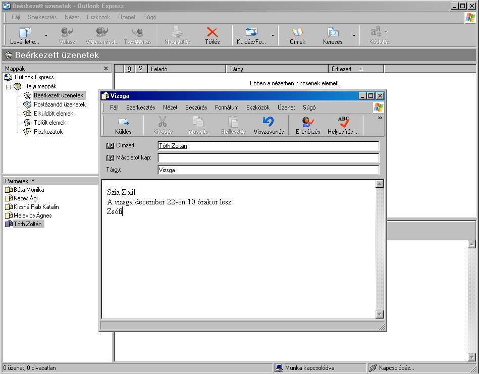479x374 pixels.
Task: Sort messages by Érkezett column header
Action: pyautogui.click(x=356, y=69)
